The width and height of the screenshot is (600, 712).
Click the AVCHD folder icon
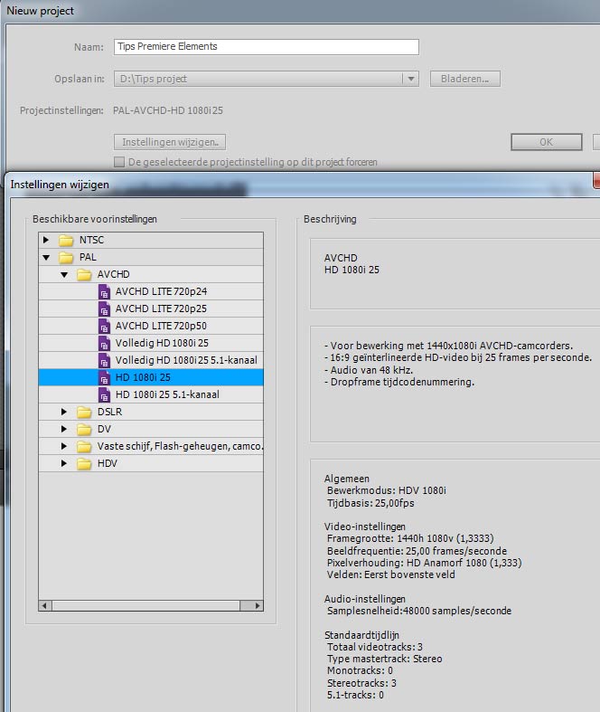coord(84,274)
